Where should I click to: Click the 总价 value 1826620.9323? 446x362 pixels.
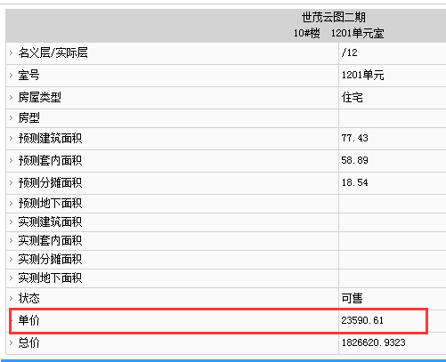pyautogui.click(x=373, y=342)
